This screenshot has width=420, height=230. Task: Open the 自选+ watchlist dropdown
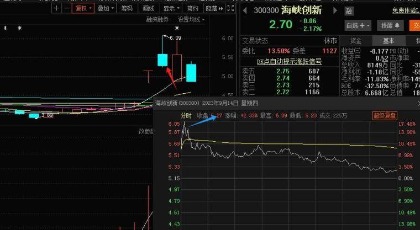(358, 26)
